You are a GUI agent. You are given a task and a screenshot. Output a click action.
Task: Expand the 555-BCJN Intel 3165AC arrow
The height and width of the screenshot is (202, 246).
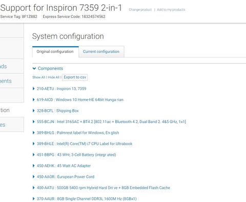[33, 122]
